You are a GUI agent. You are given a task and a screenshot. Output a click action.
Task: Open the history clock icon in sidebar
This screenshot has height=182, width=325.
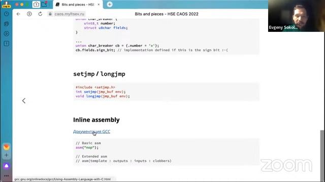coord(7,14)
